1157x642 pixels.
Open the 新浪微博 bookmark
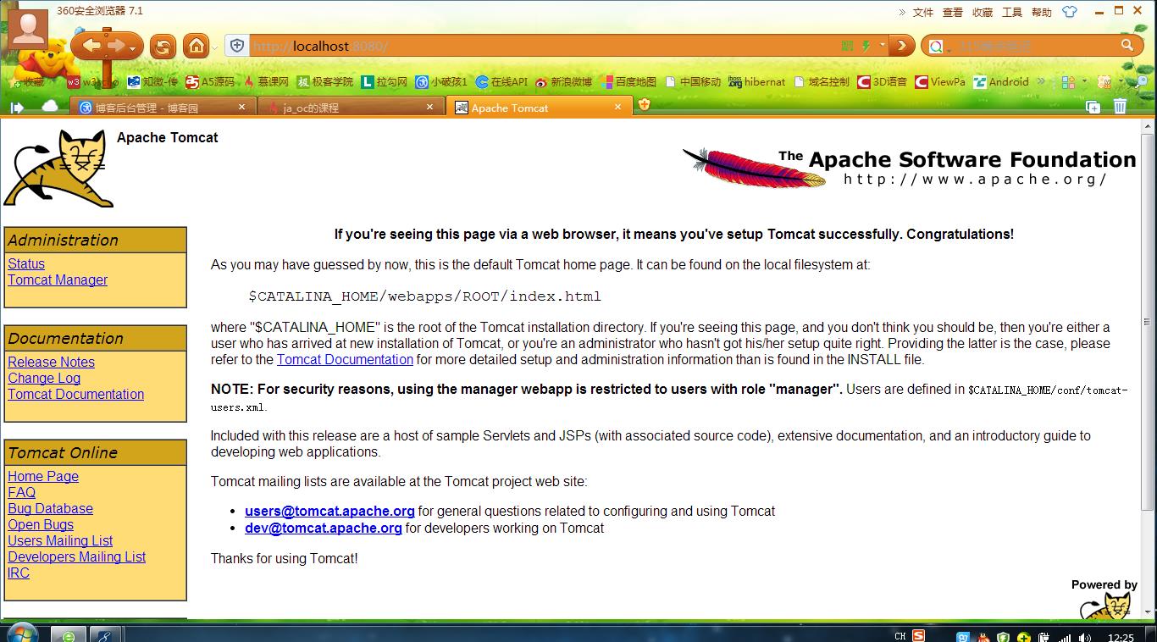point(564,82)
